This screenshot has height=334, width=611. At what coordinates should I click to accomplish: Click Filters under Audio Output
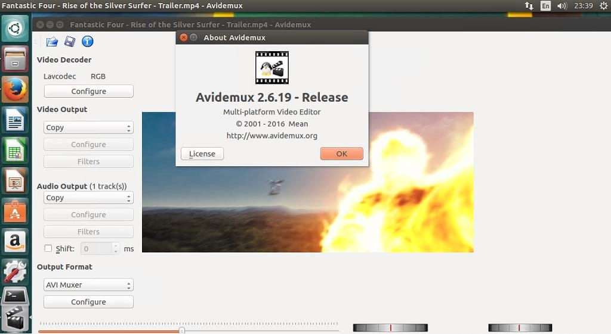pyautogui.click(x=88, y=232)
